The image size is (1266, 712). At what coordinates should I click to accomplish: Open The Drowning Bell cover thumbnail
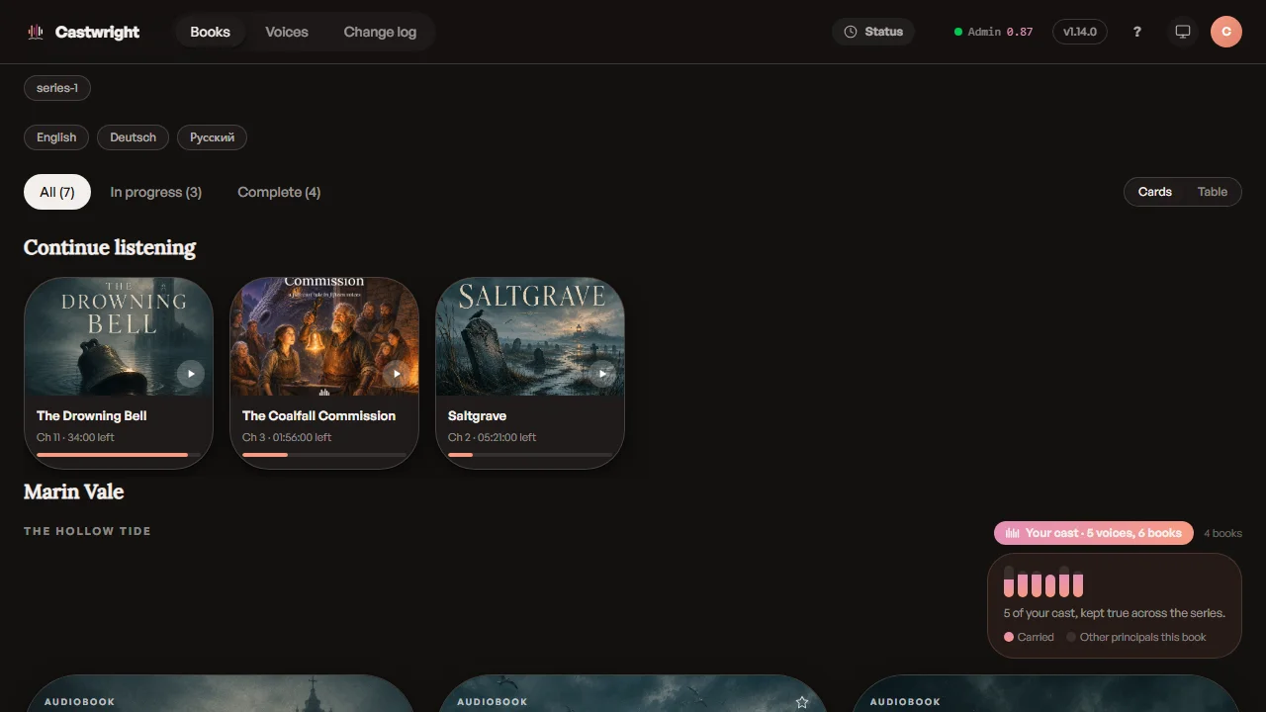[119, 337]
